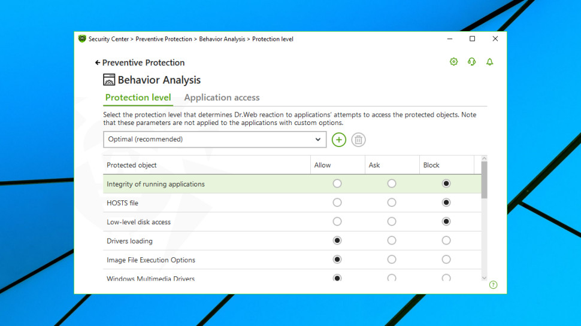This screenshot has width=581, height=326.
Task: Open the Optimal (recommended) level dropdown
Action: [x=215, y=139]
